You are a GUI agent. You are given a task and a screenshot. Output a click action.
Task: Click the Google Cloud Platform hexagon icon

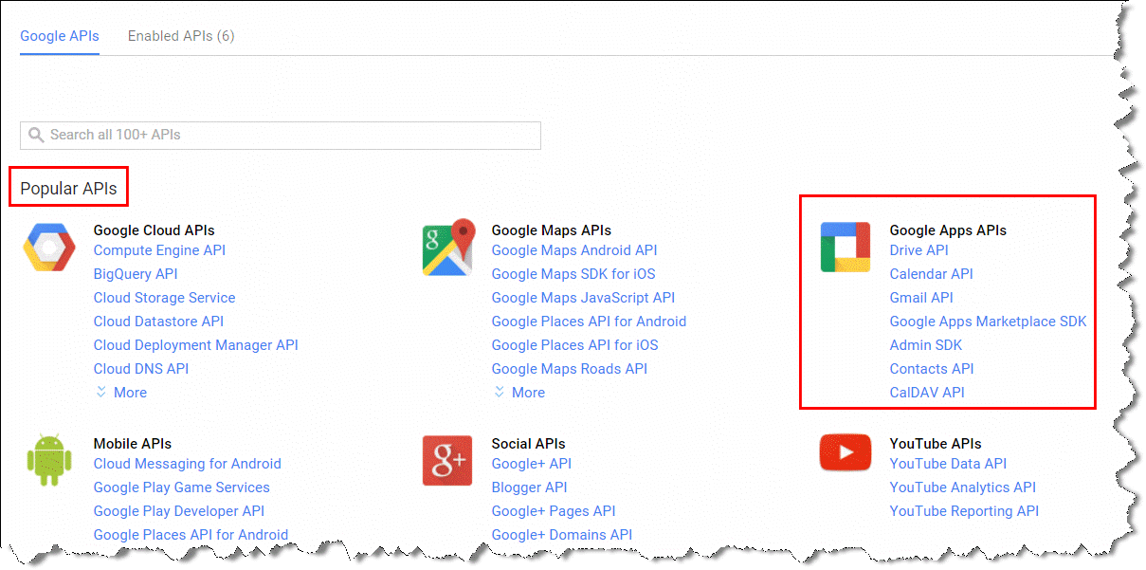click(49, 248)
